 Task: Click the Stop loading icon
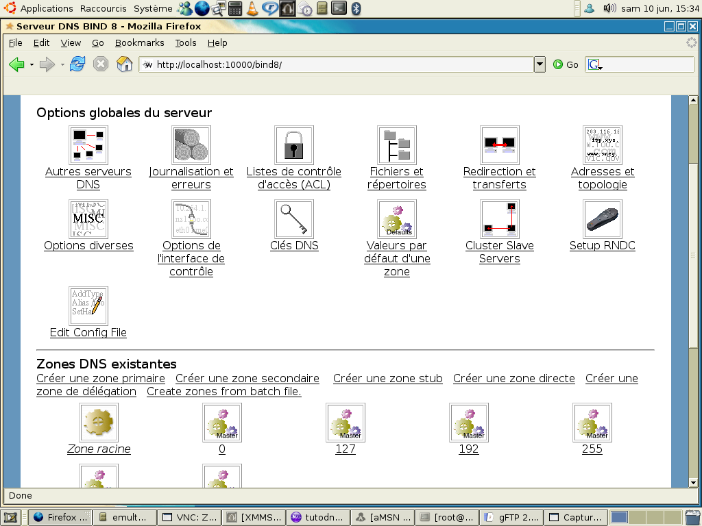click(101, 64)
